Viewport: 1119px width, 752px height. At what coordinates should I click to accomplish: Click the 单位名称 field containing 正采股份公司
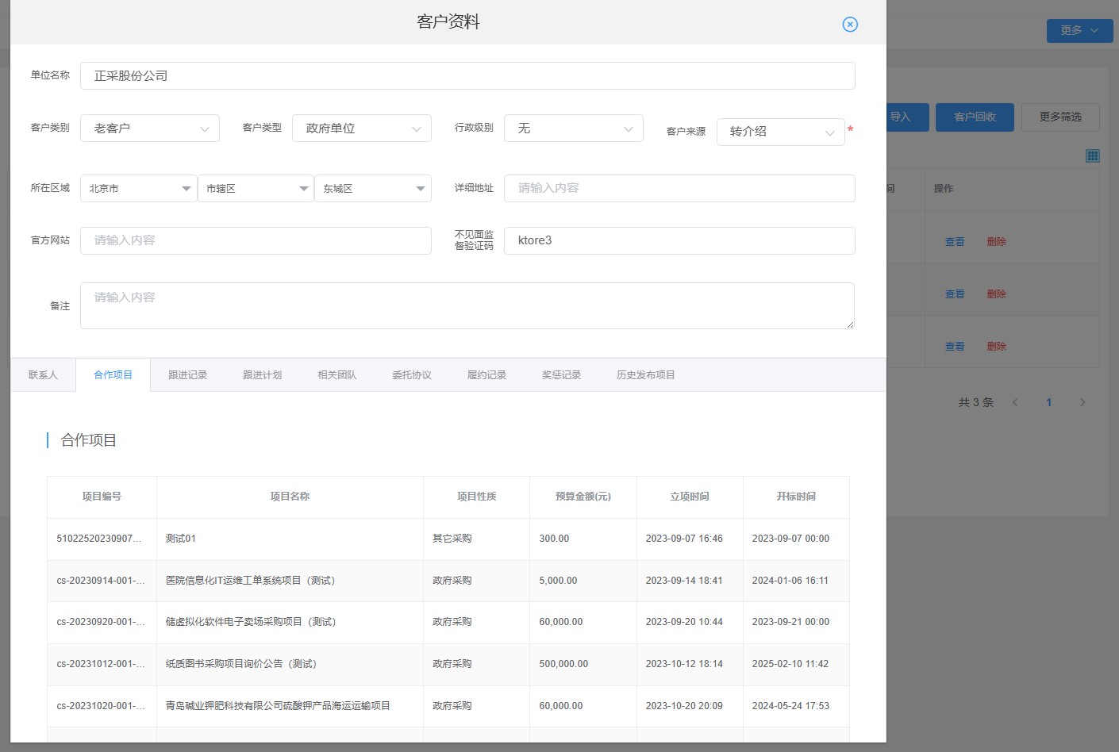coord(467,76)
